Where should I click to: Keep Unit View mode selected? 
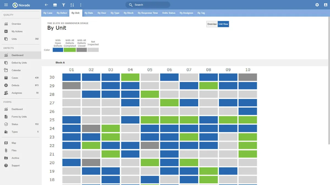(x=223, y=24)
